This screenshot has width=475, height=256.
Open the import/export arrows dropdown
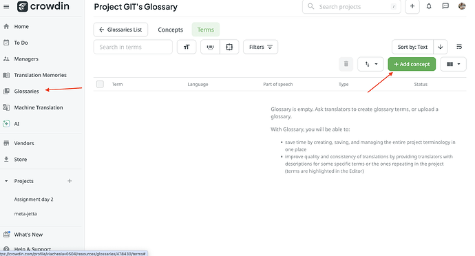pos(371,64)
